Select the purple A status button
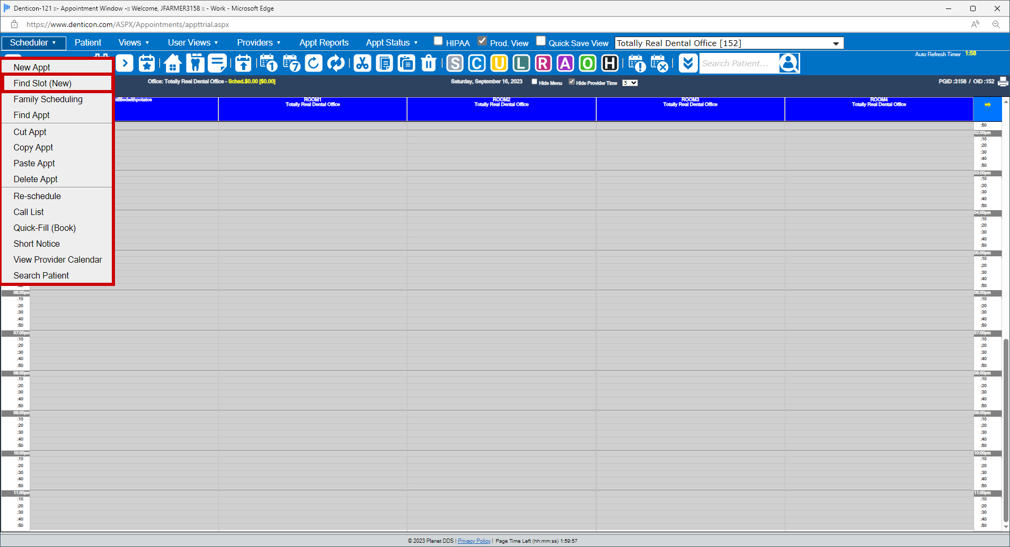 pyautogui.click(x=565, y=64)
